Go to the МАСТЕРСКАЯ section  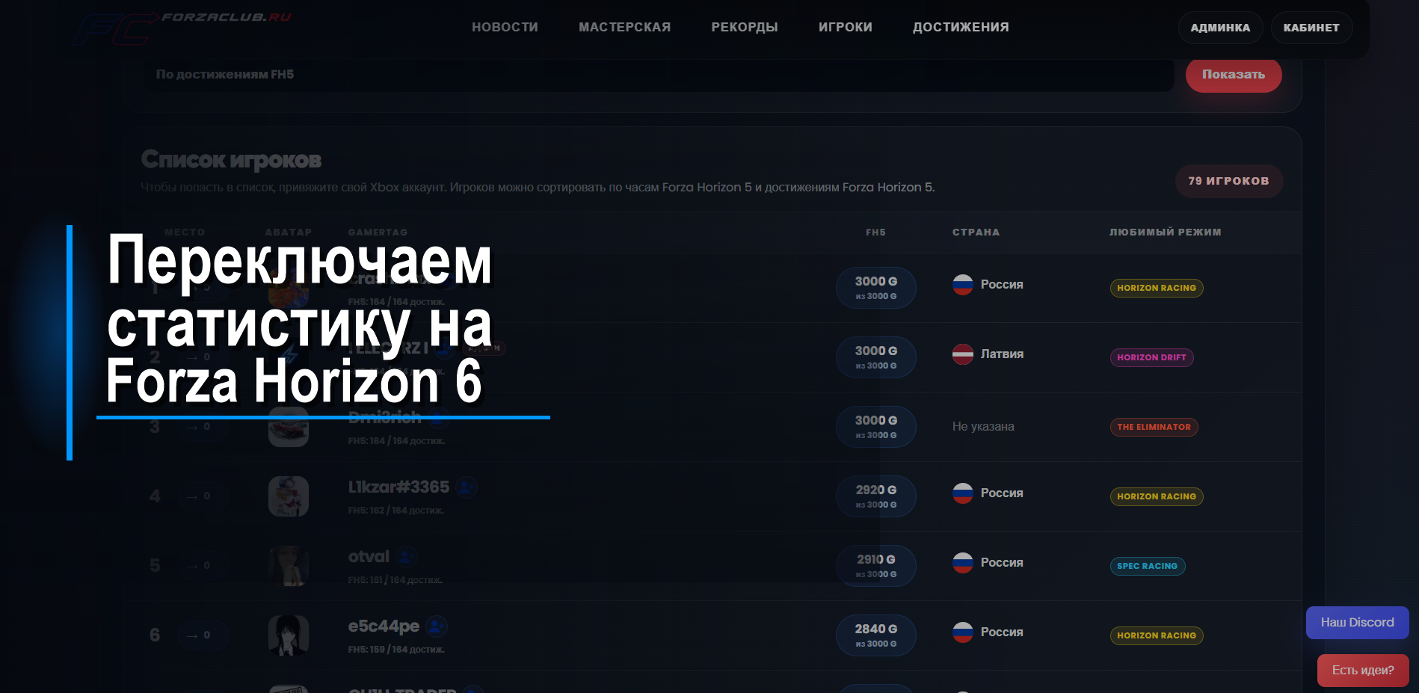tap(624, 27)
